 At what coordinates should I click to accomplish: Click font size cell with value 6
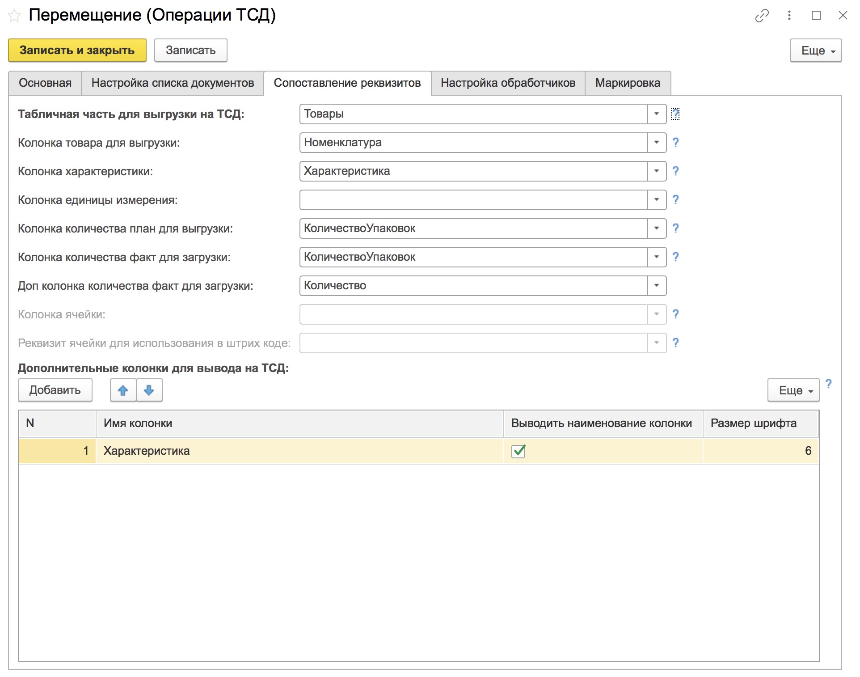[x=761, y=451]
